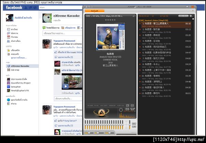Open the tab menu arrow right of Default tab
Image resolution: width=206 pixels, height=143 pixels.
click(193, 11)
